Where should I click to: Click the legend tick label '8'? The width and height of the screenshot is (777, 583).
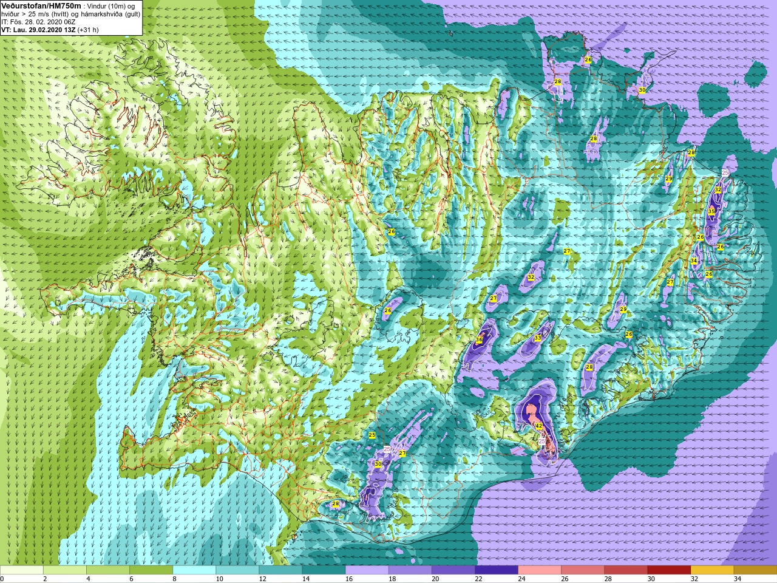pyautogui.click(x=175, y=579)
